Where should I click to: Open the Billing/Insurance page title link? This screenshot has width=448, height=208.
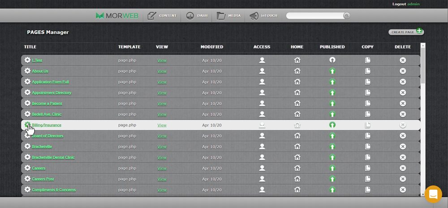point(46,125)
